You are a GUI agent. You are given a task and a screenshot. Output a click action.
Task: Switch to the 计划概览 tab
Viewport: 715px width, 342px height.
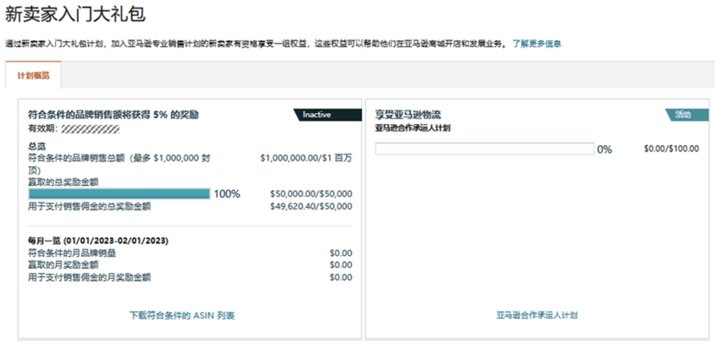[x=33, y=75]
